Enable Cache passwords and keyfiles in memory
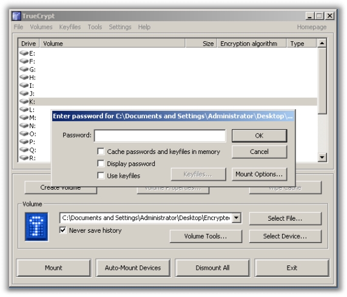This screenshot has height=297, width=347. 101,152
